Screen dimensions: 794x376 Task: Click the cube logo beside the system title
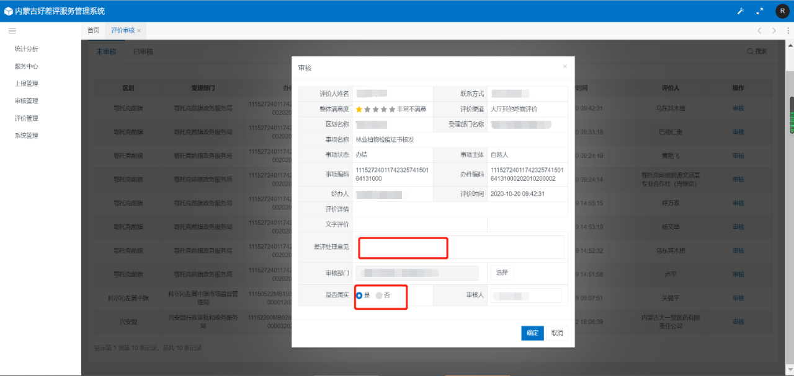point(8,11)
